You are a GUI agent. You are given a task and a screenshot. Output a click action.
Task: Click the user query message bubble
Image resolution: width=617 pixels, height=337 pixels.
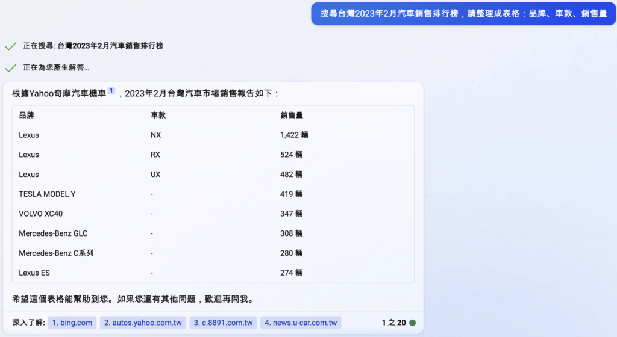(x=463, y=14)
